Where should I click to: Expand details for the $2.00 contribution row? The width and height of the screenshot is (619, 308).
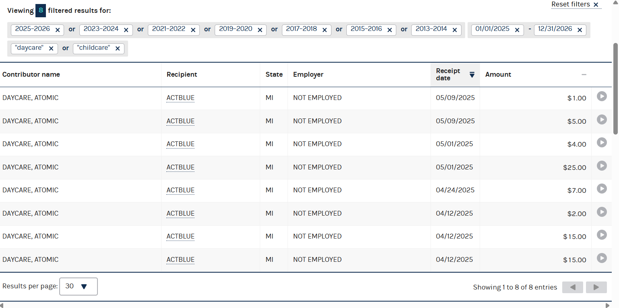pyautogui.click(x=602, y=212)
